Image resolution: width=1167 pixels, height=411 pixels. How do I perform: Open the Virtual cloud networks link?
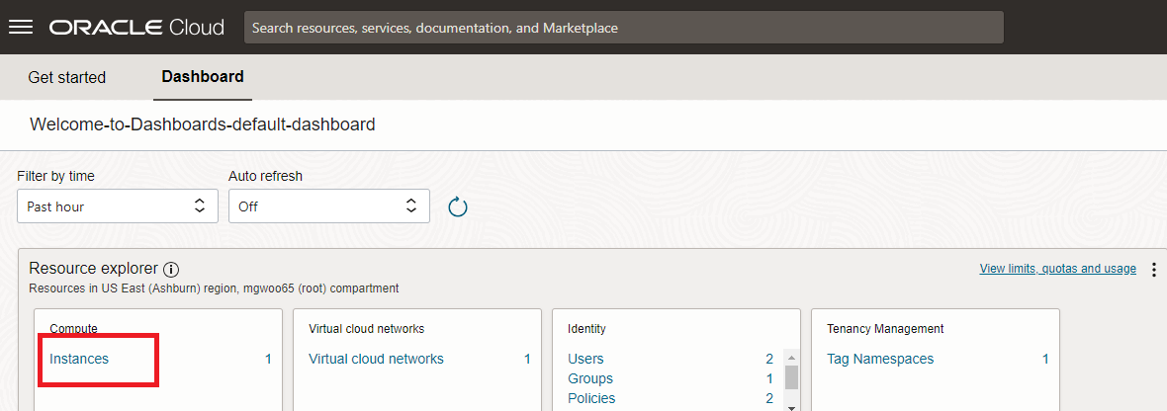[376, 359]
